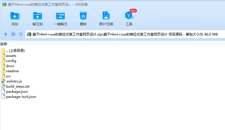Click the assets folder icon
This screenshot has width=225, height=130.
coord(3,55)
